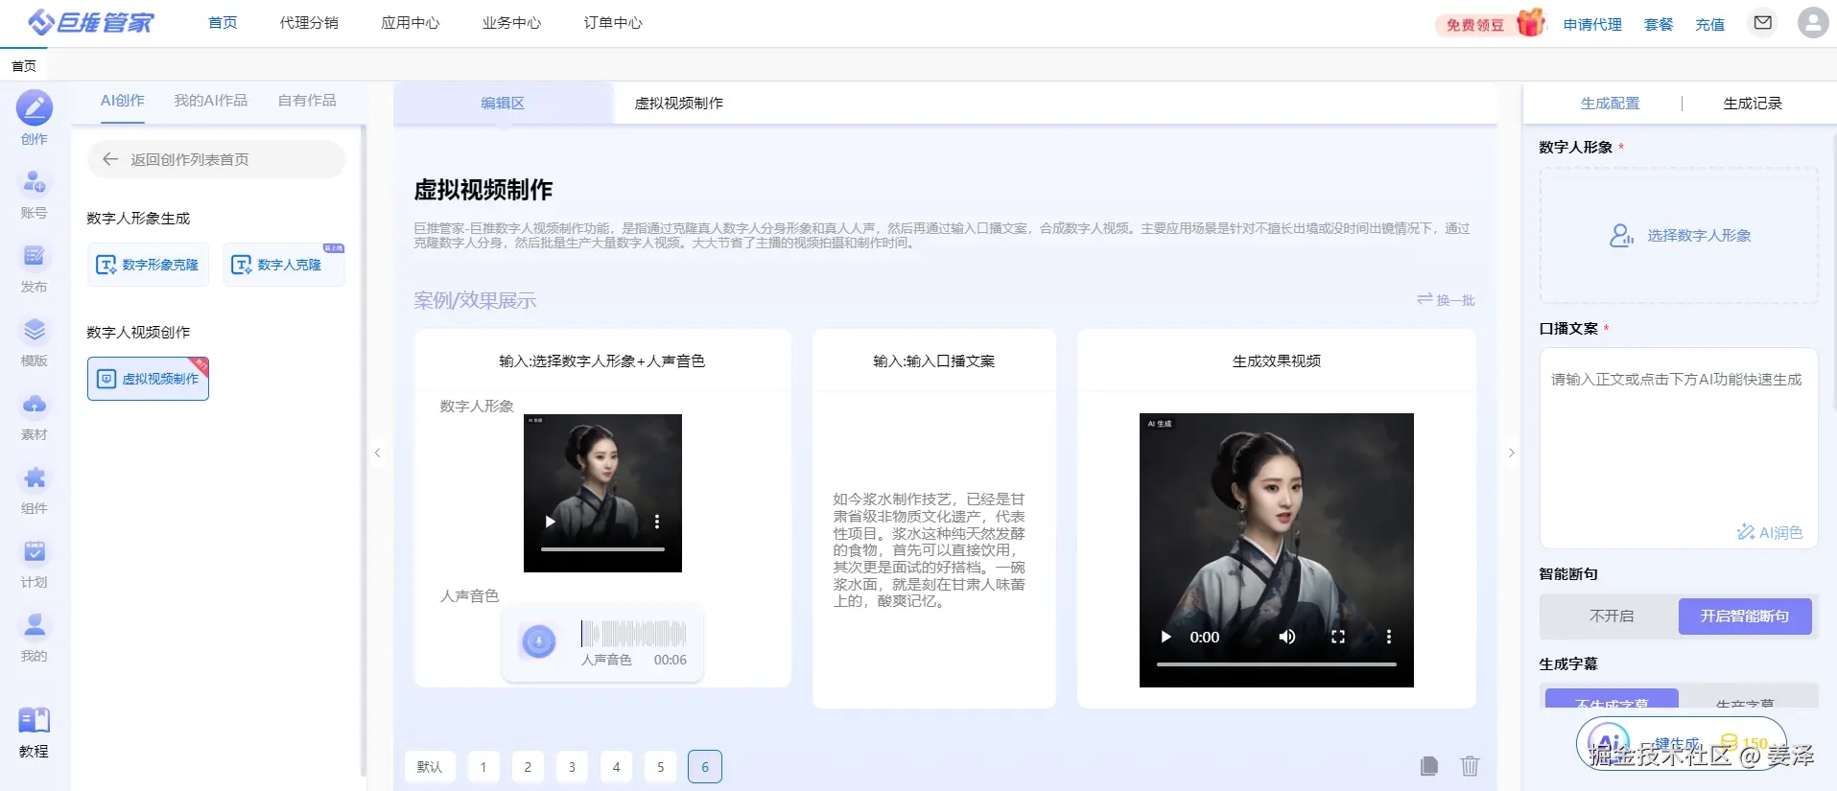Mute the large video's volume
1837x791 pixels.
point(1287,637)
